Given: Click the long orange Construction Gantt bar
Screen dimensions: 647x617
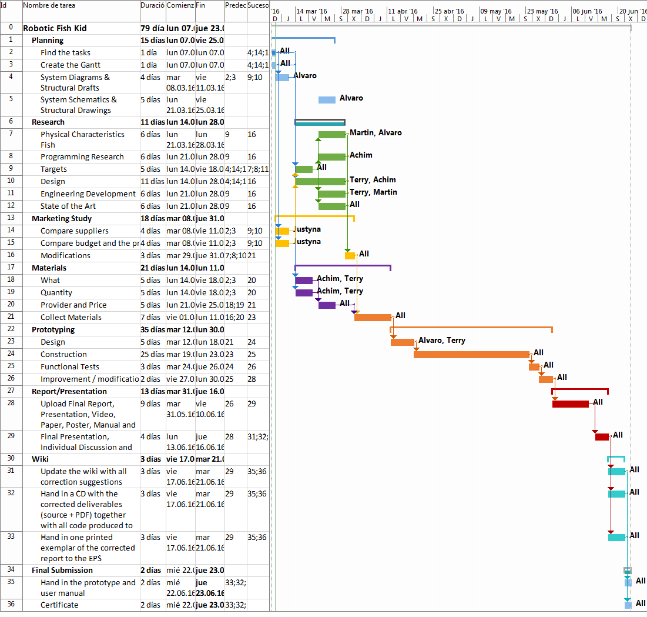Looking at the screenshot, I should coord(471,355).
